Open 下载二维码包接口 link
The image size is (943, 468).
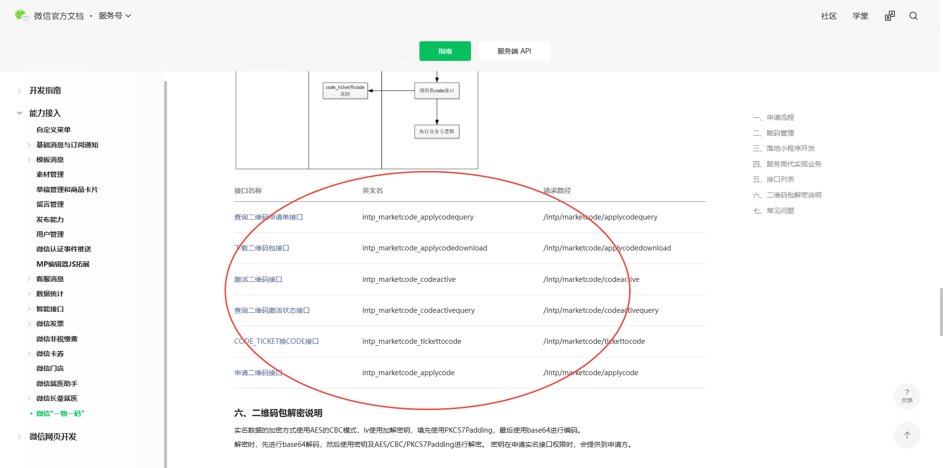pyautogui.click(x=262, y=248)
